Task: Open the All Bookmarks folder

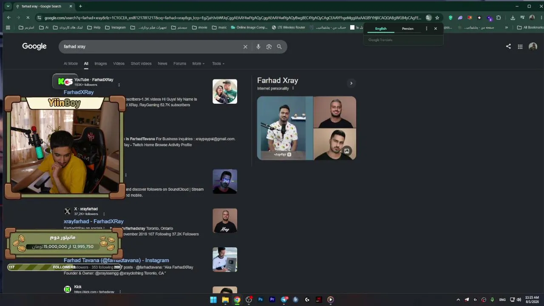Action: coord(530,28)
